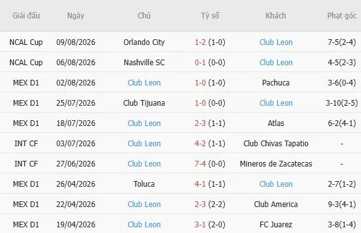This screenshot has width=361, height=233.
Task: Open Club Leon in Club Chivas Tapatio row
Action: tap(144, 144)
